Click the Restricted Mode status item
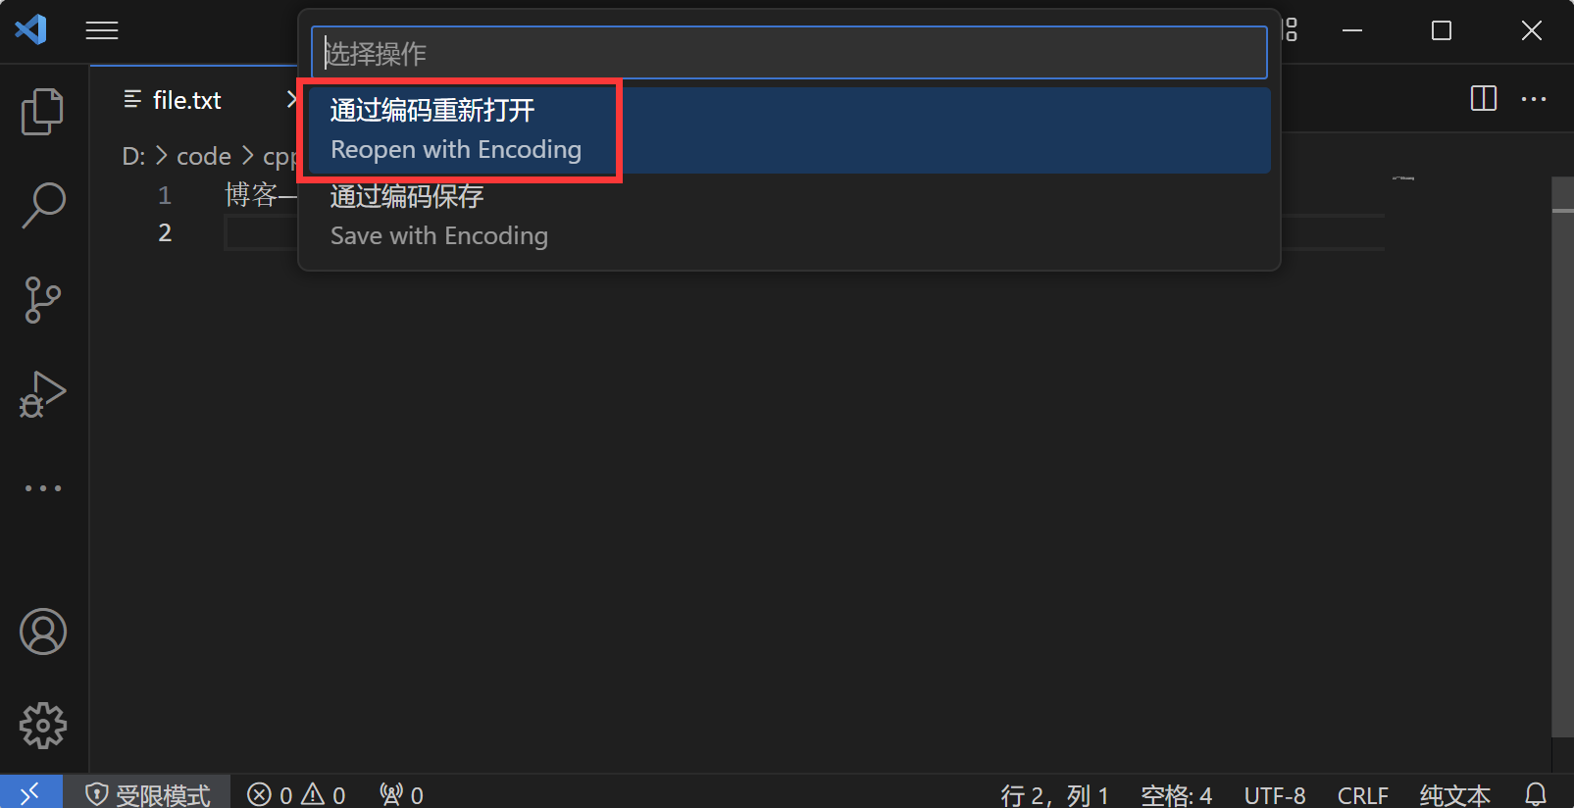 click(x=148, y=794)
